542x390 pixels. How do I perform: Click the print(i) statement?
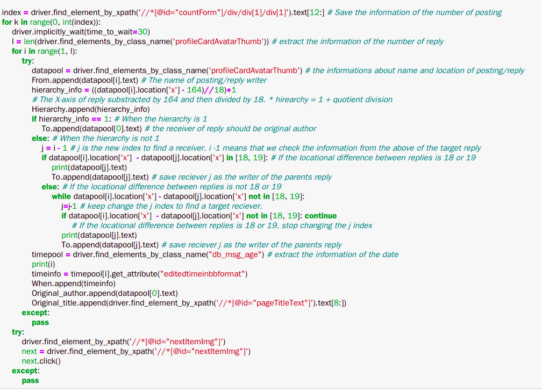pos(44,264)
